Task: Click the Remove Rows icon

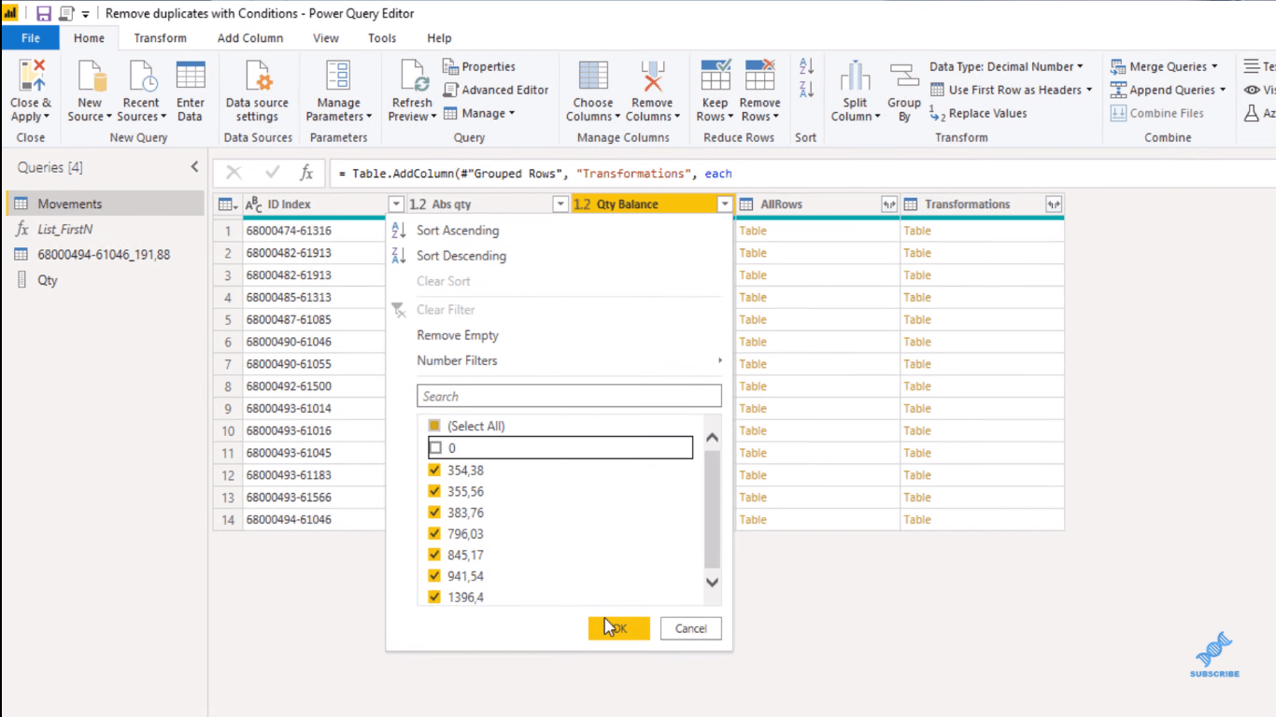Action: tap(760, 76)
